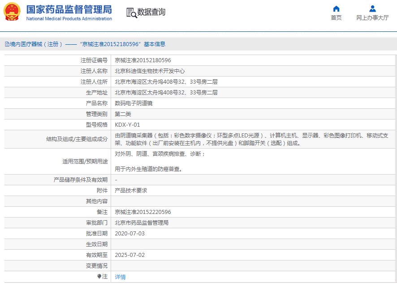
Task: Click the 数据查询 heading text
Action: click(151, 12)
